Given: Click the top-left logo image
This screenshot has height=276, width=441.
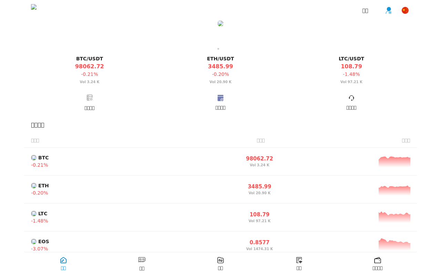Looking at the screenshot, I should pos(34,7).
